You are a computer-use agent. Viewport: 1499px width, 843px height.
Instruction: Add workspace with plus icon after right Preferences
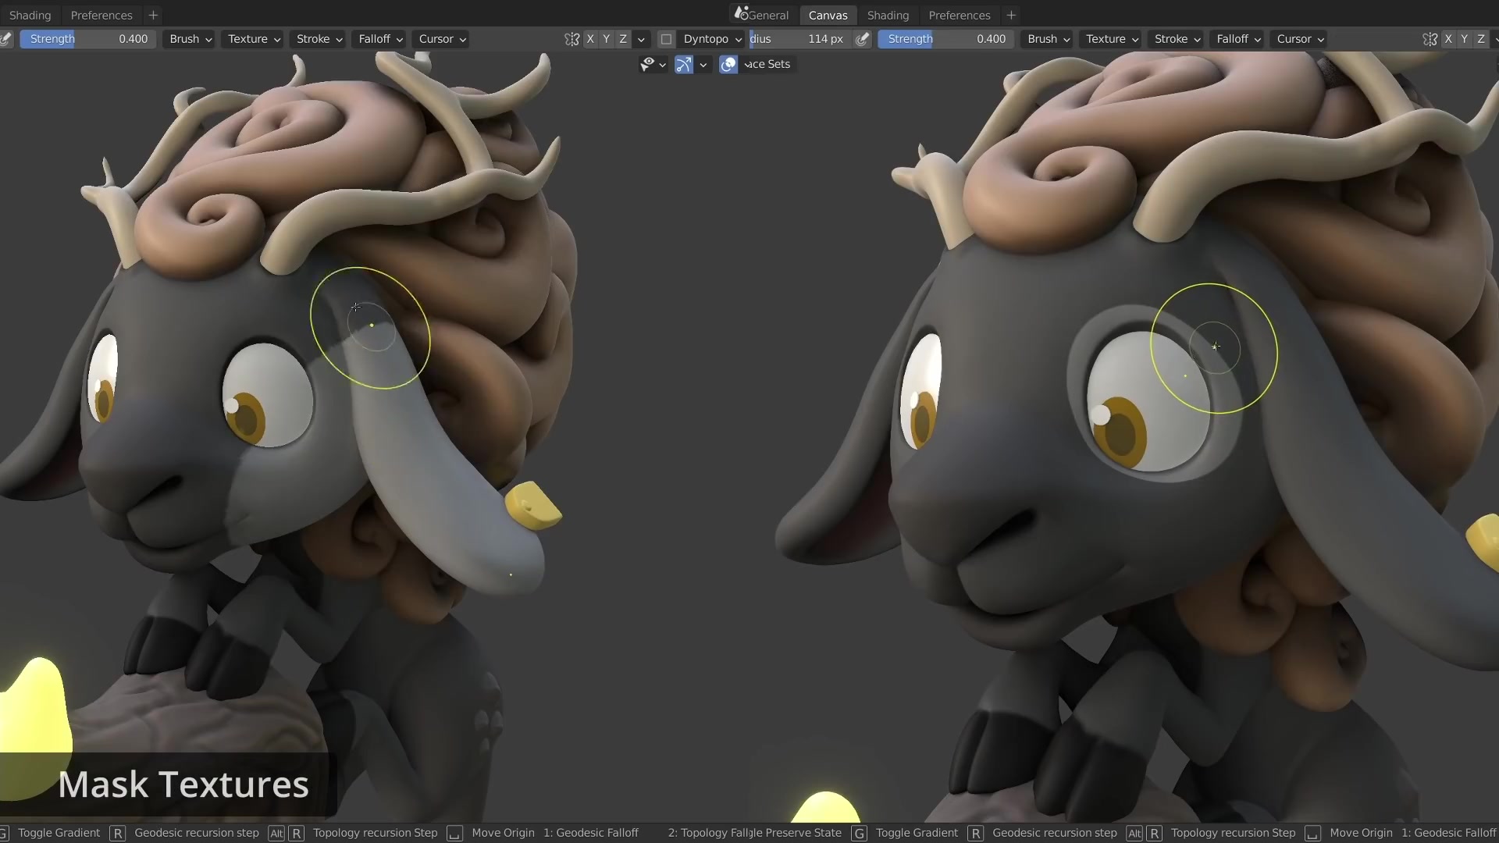[x=1011, y=15]
